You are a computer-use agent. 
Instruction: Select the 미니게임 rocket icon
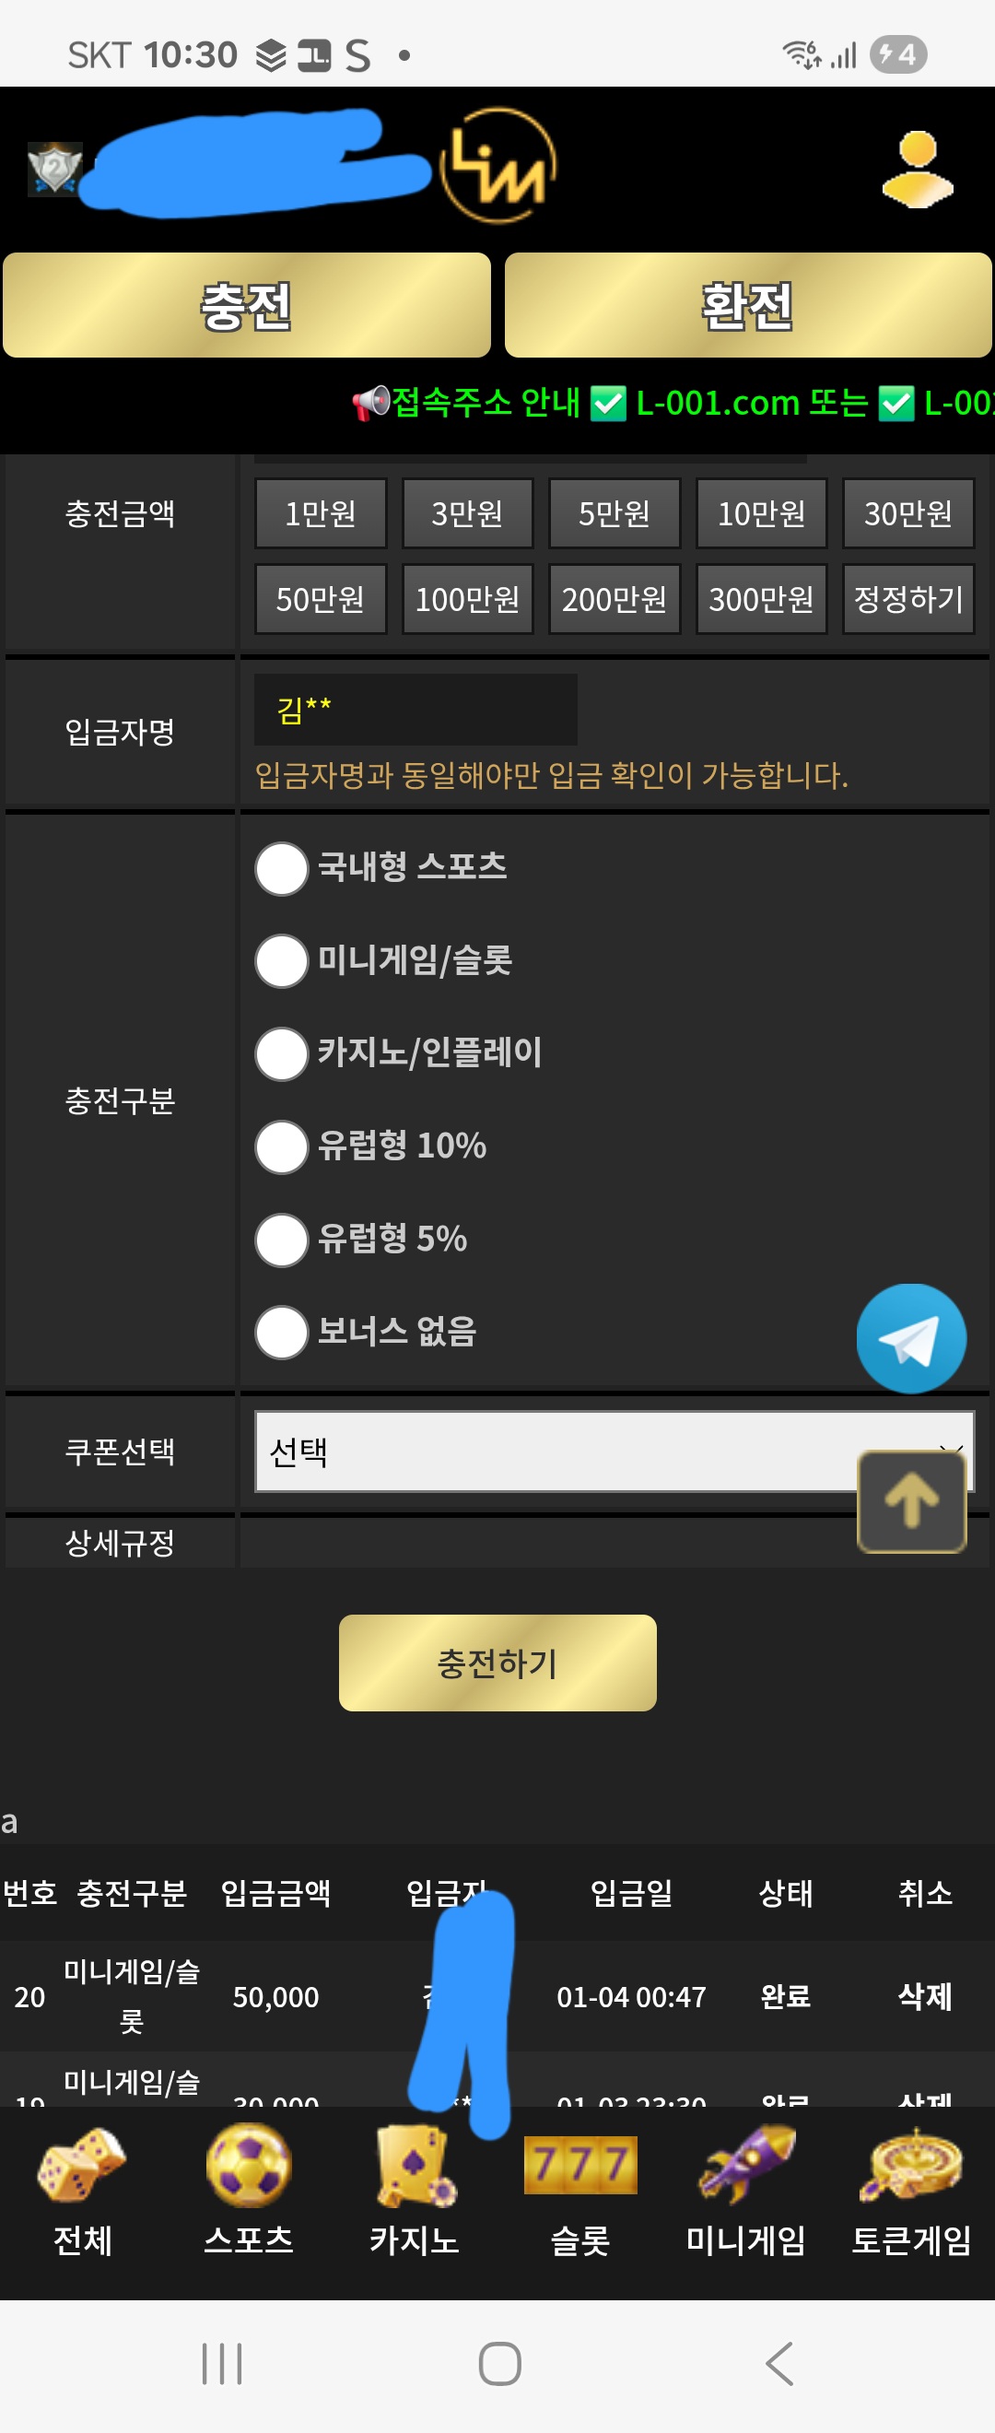point(744,2168)
